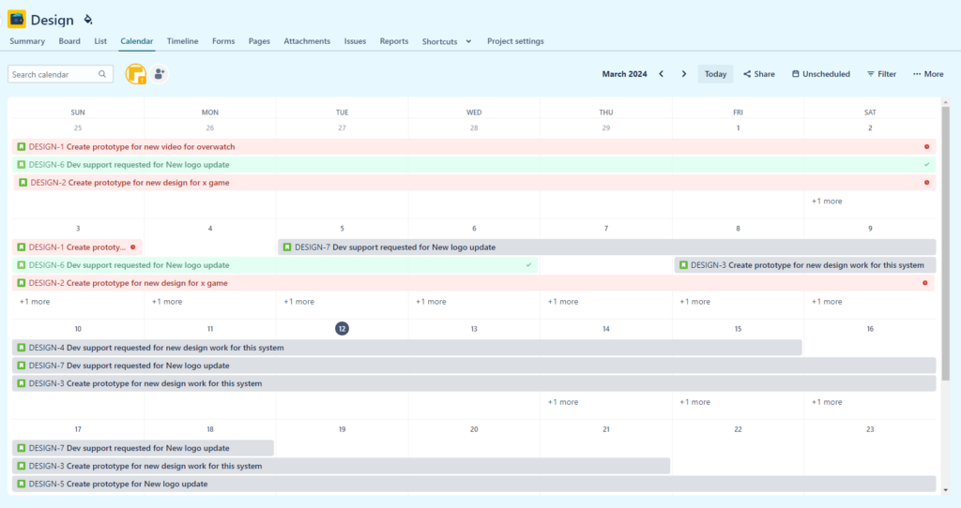Screen dimensions: 961x508
Task: Click the Design project avatar icon
Action: click(x=17, y=19)
